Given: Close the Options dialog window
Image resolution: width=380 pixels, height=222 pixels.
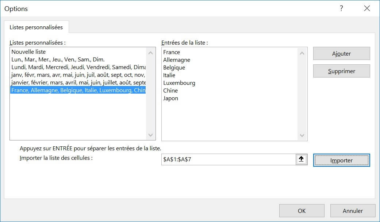Looking at the screenshot, I should click(367, 8).
